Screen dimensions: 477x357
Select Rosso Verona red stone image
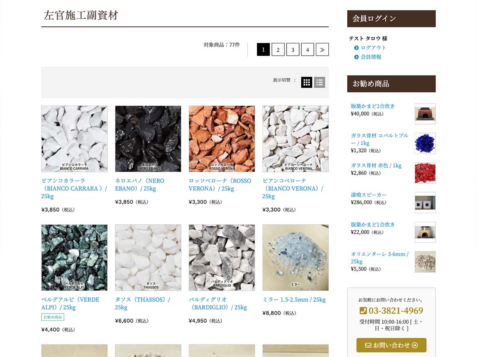222,139
